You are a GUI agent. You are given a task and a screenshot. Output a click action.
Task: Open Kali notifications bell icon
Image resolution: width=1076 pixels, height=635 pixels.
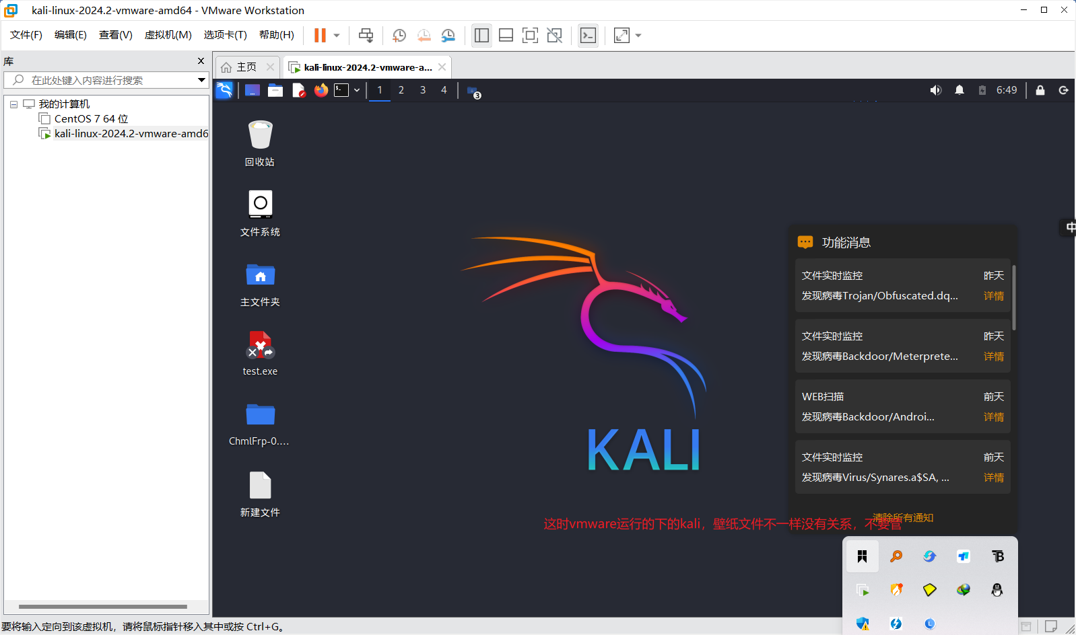pos(960,90)
